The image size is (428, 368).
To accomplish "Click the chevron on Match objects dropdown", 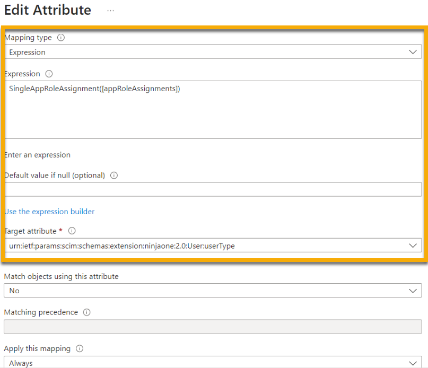I will point(413,291).
